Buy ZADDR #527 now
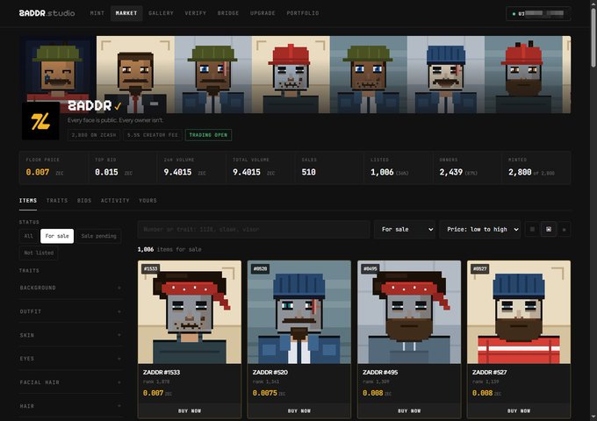The image size is (597, 421). click(519, 410)
